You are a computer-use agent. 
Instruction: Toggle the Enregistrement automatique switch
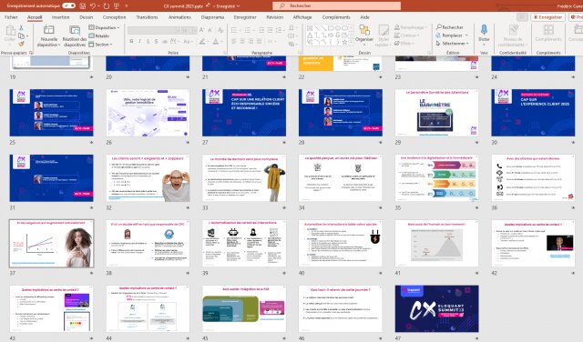69,5
